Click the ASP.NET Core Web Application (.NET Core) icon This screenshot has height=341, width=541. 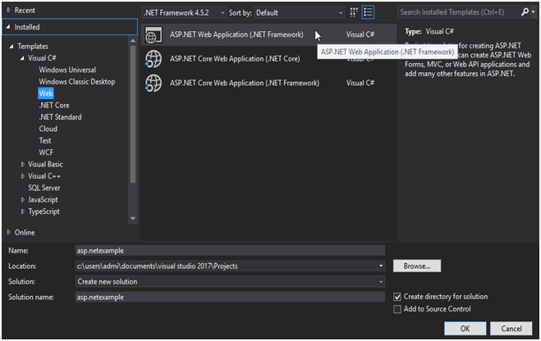click(154, 58)
